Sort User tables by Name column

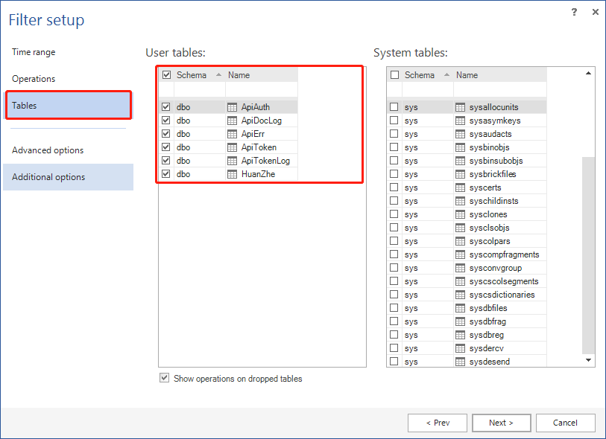262,75
